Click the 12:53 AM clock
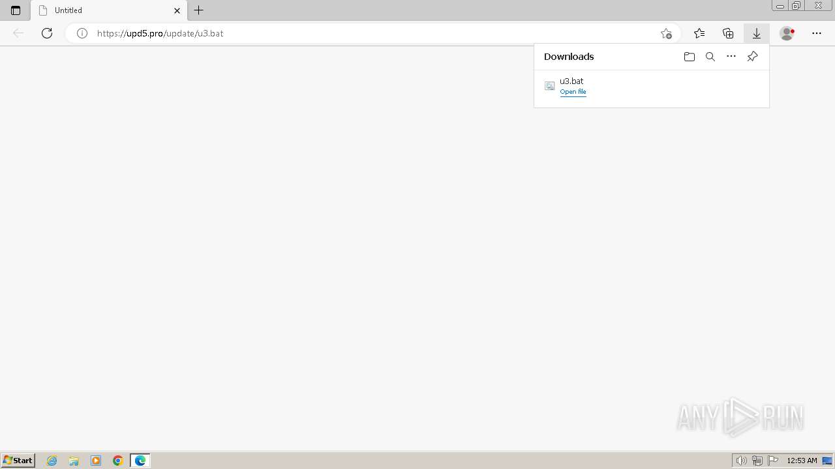Viewport: 835px width, 469px height. (x=802, y=461)
